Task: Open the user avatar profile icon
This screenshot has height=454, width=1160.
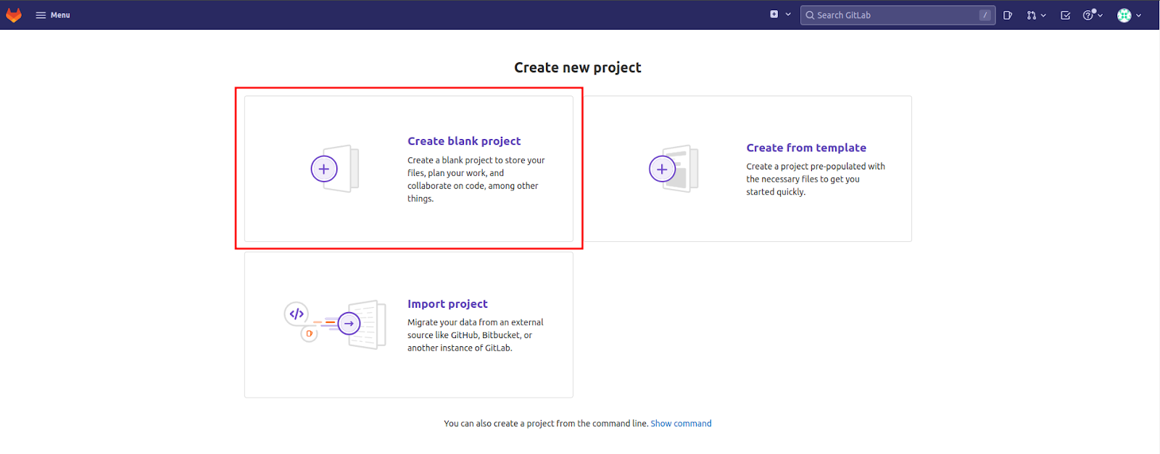Action: (x=1124, y=15)
